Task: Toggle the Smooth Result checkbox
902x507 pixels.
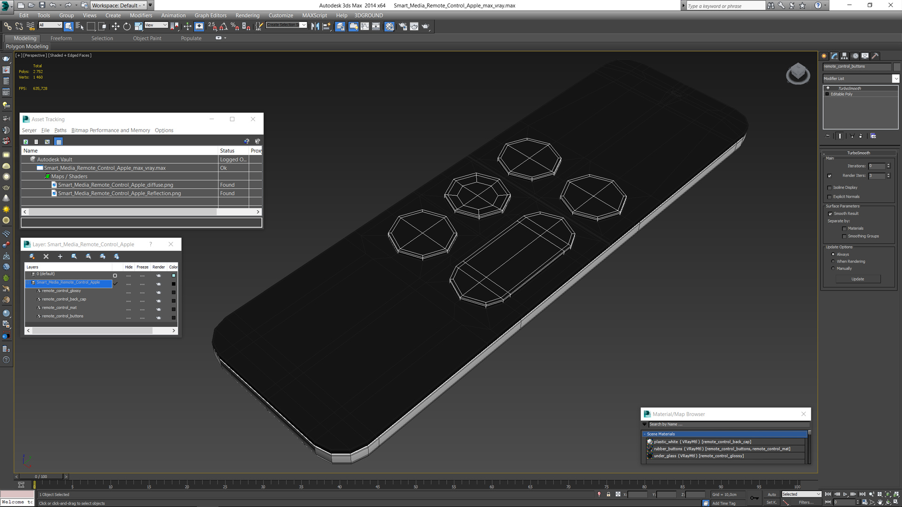Action: point(830,214)
